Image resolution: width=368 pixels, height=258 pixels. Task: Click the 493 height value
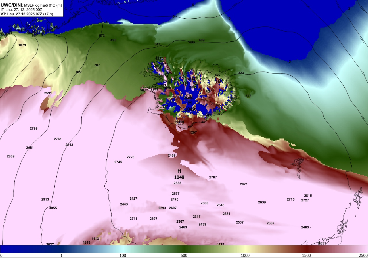(x=192, y=42)
